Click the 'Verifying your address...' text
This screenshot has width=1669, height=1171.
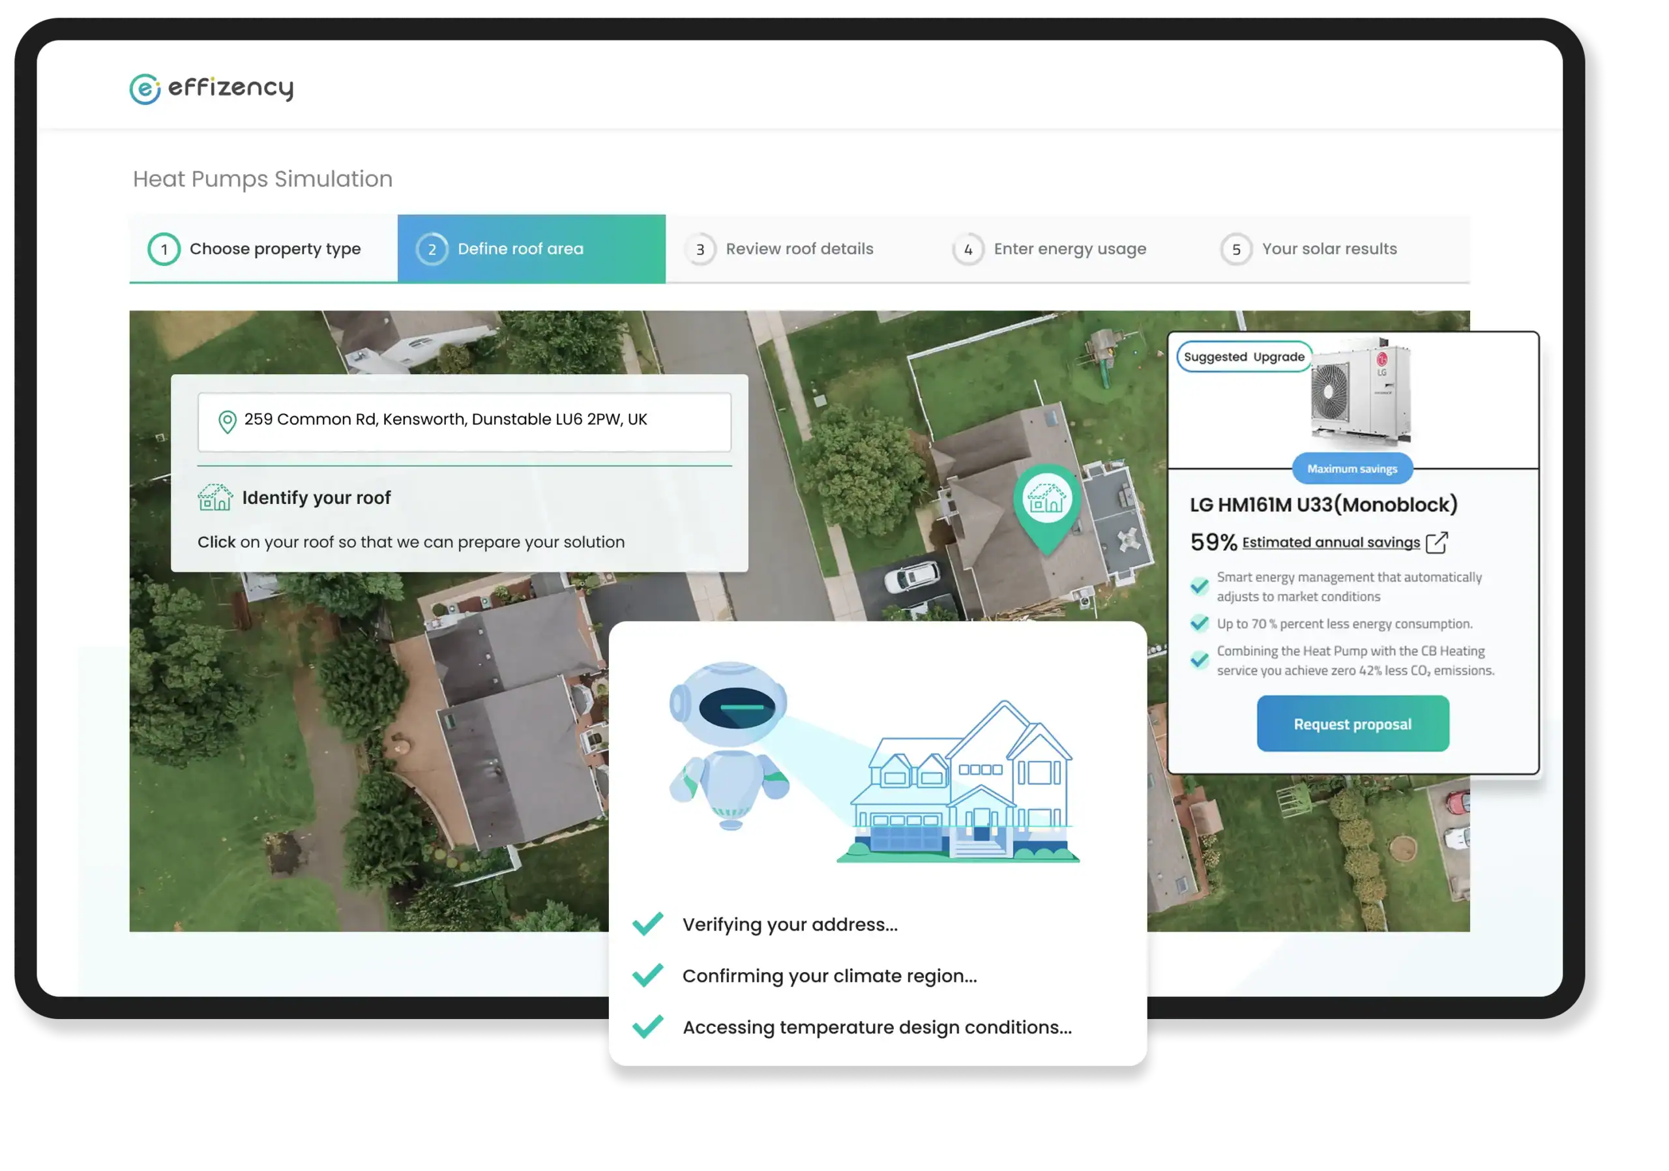790,924
